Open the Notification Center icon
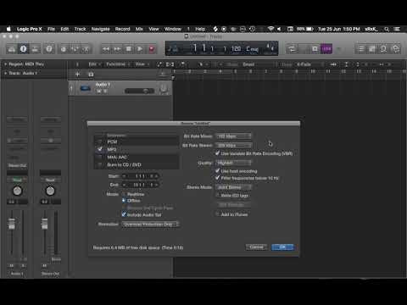The width and height of the screenshot is (407, 305). pyautogui.click(x=398, y=29)
